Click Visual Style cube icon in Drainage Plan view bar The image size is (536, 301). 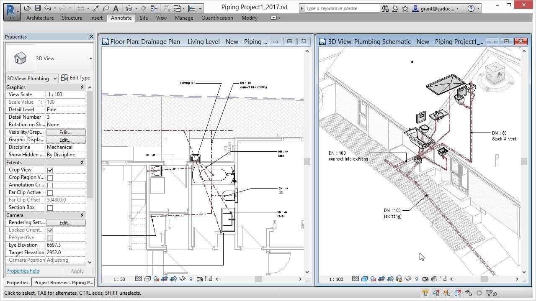(147, 279)
